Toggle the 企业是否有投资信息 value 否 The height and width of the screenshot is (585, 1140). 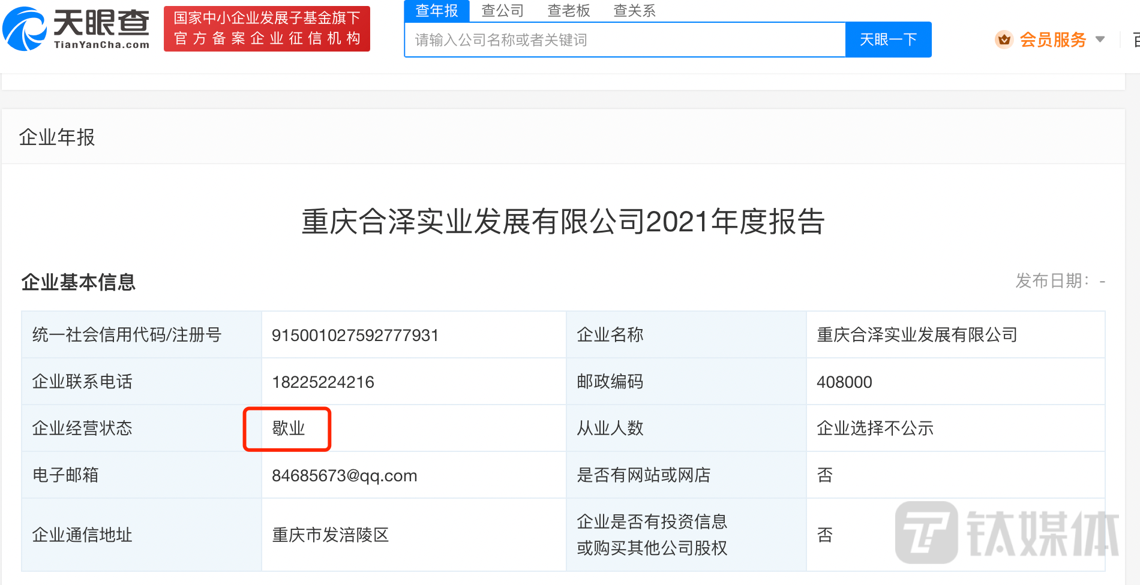825,534
